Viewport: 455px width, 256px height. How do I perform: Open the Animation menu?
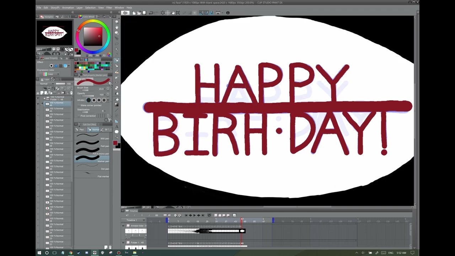click(x=68, y=7)
